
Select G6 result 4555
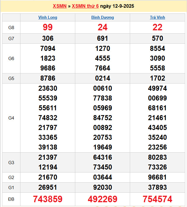tap(103, 58)
